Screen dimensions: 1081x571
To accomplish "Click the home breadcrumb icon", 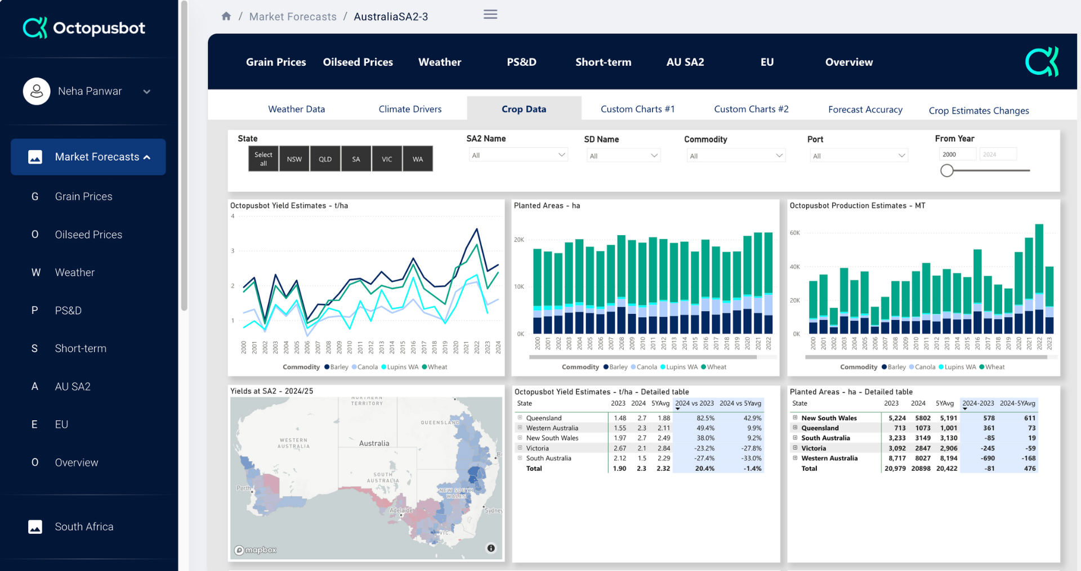I will pos(226,16).
